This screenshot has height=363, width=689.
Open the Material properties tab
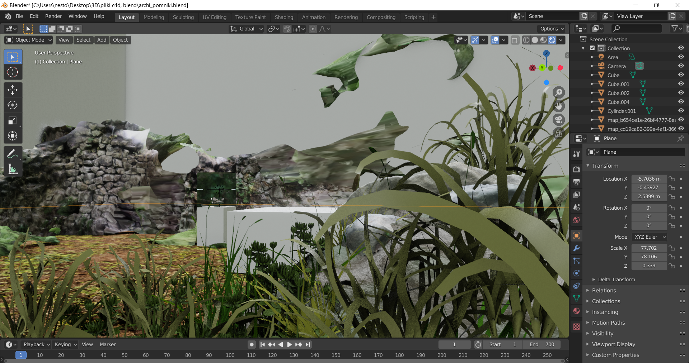[577, 311]
